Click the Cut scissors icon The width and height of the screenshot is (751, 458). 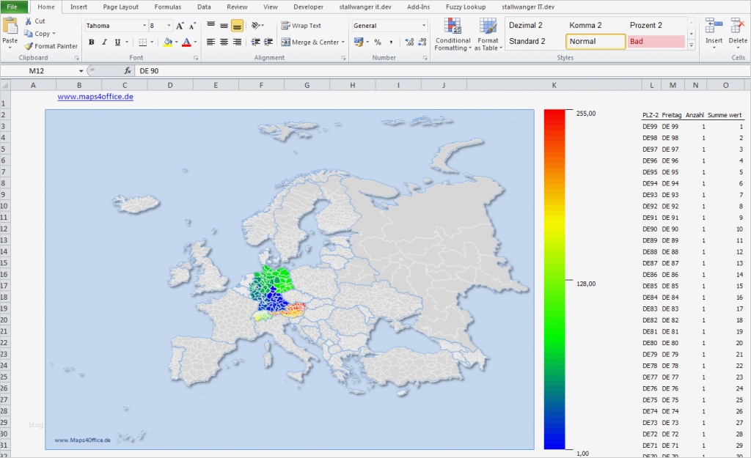click(29, 21)
